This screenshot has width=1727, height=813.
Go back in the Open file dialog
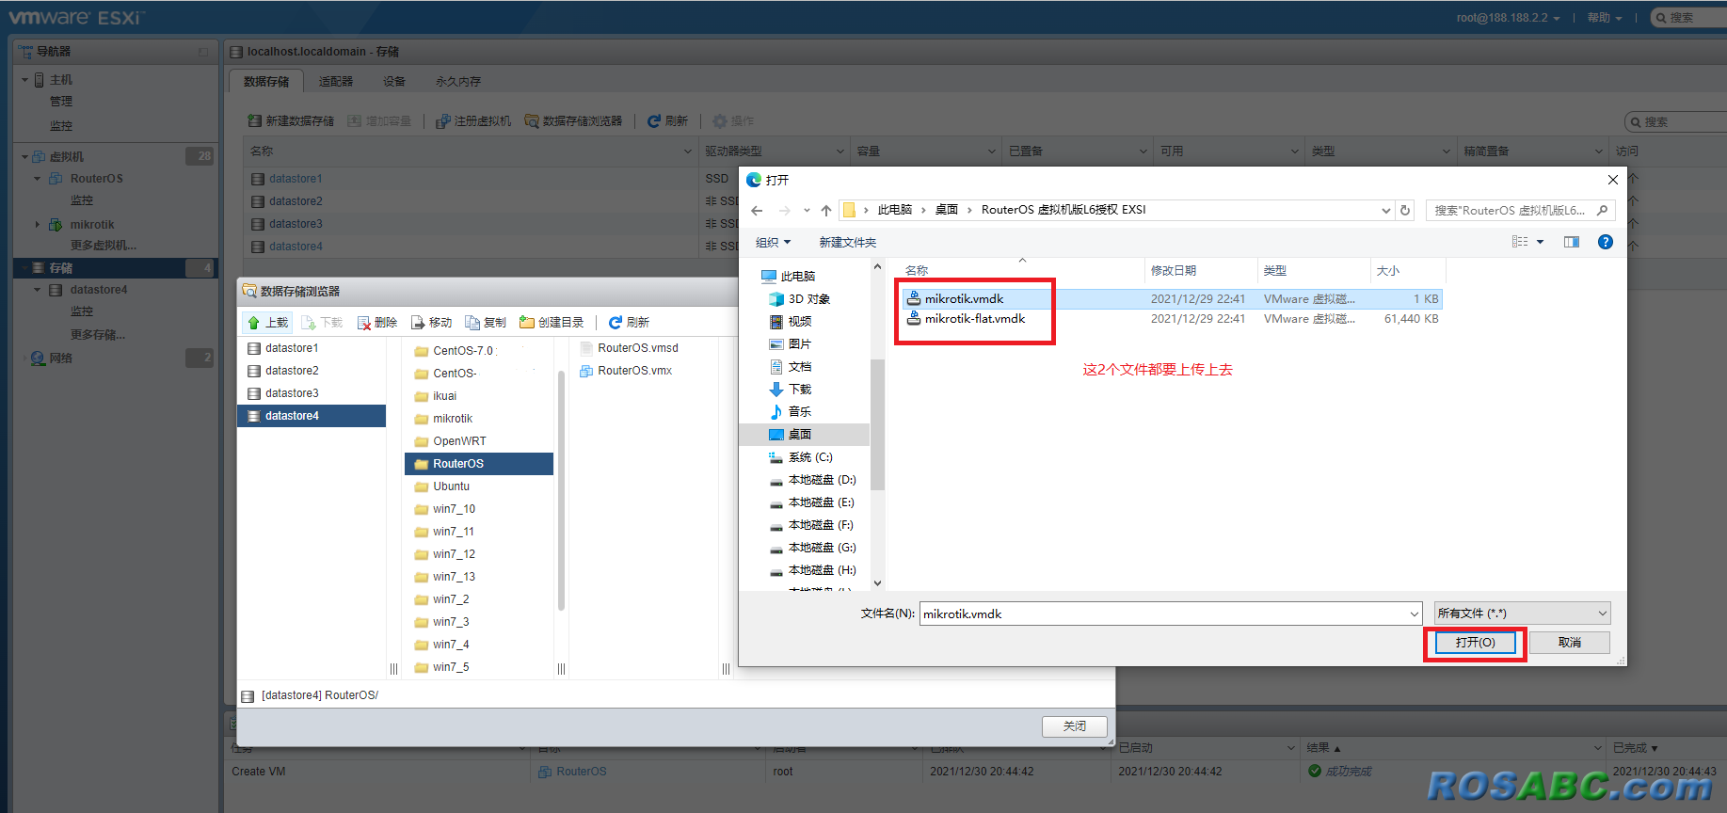click(757, 210)
